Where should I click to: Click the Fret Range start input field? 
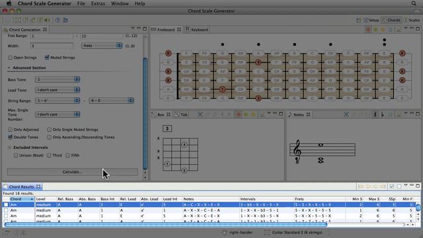tap(52, 36)
